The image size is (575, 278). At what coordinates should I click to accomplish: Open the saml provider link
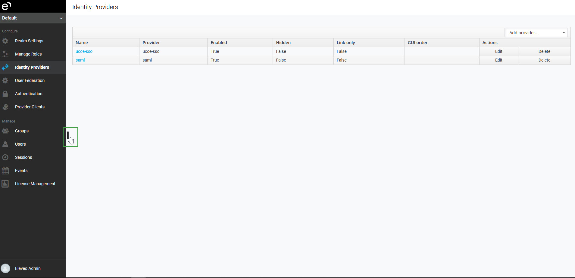pyautogui.click(x=80, y=60)
